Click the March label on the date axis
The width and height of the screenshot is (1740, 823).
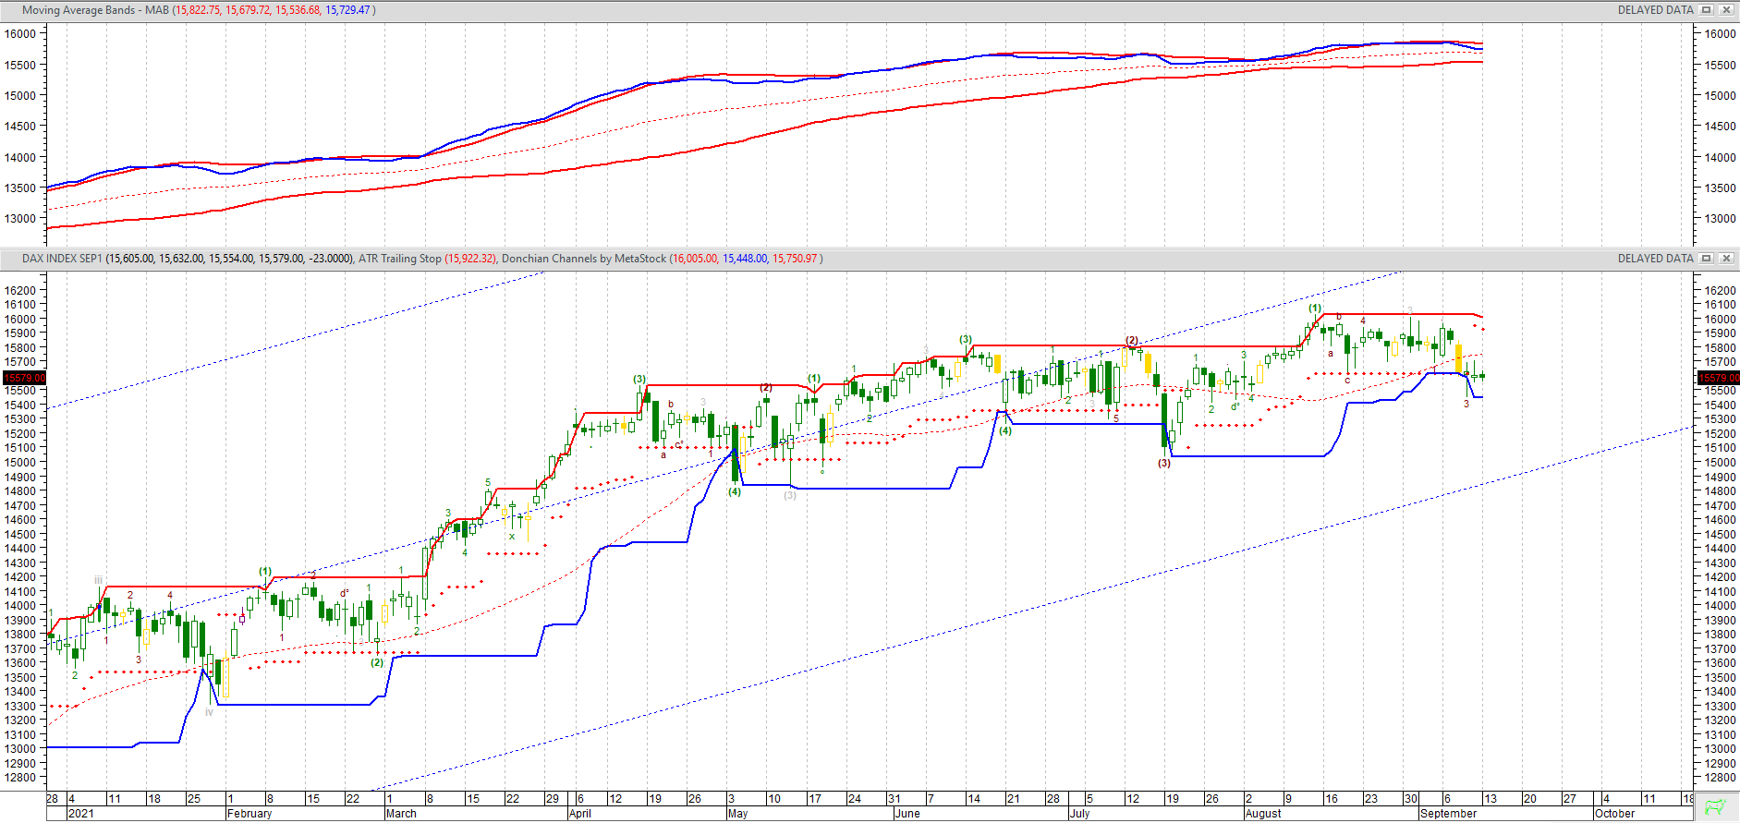pyautogui.click(x=401, y=814)
